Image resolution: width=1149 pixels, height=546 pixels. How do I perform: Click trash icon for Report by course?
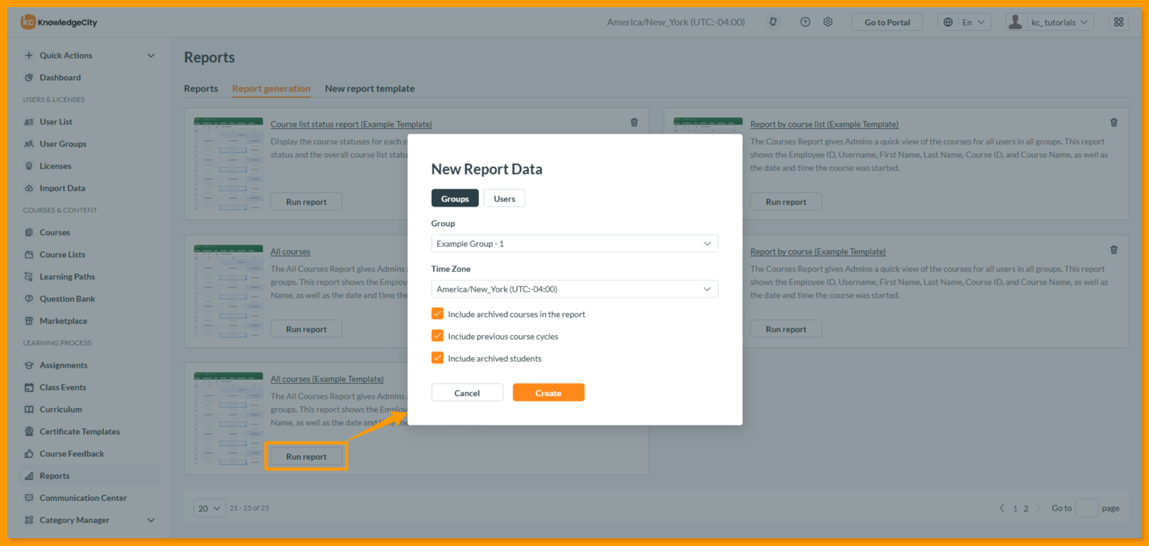(x=1114, y=250)
